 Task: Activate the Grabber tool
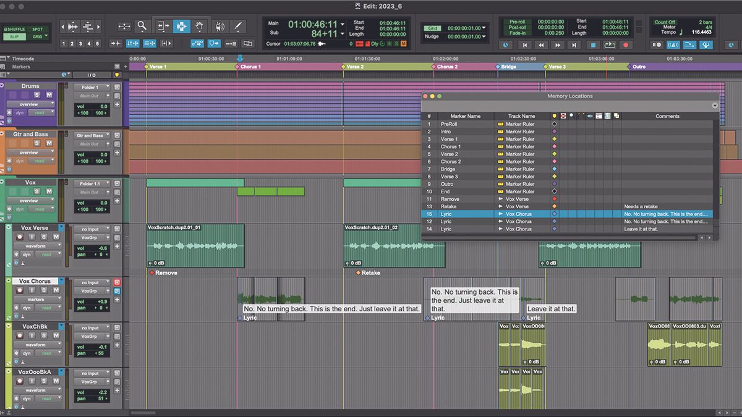[x=199, y=26]
